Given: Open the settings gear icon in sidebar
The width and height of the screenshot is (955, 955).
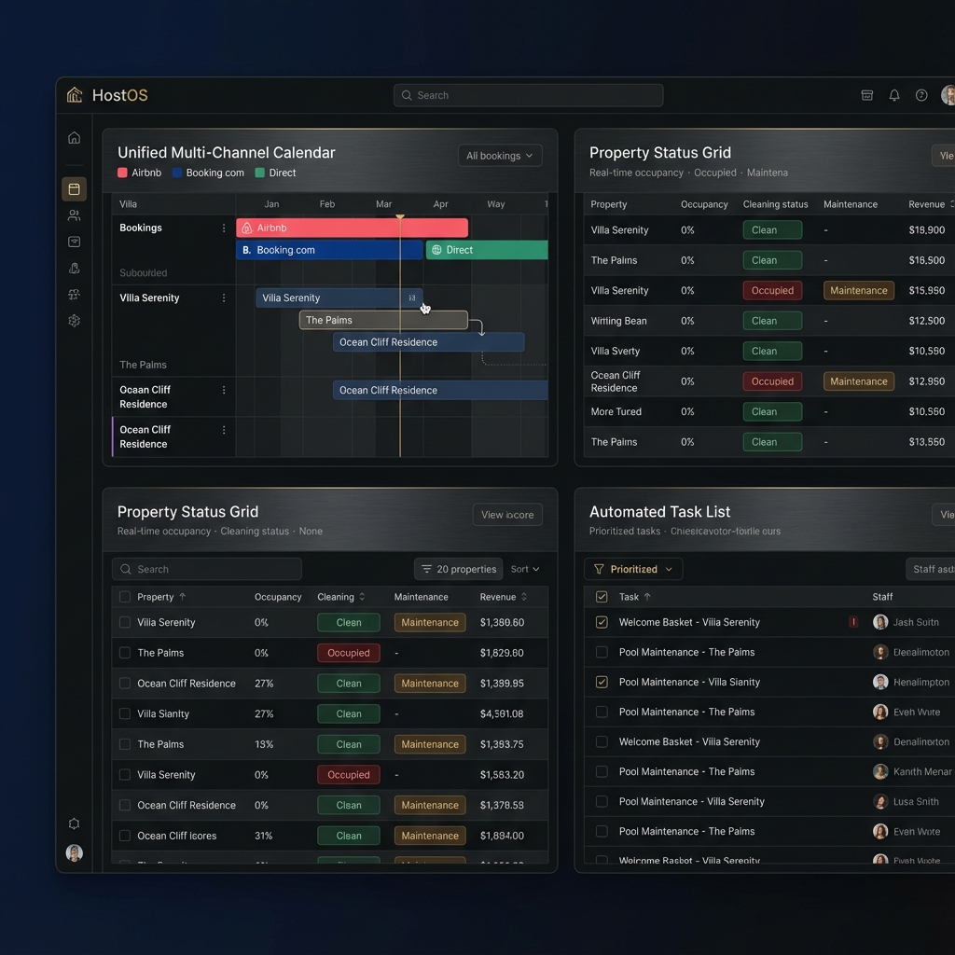Looking at the screenshot, I should coord(74,321).
